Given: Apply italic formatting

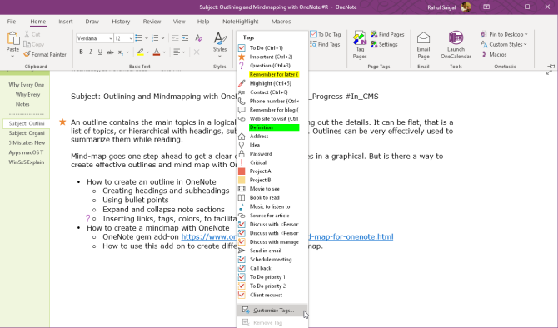Looking at the screenshot, I should 91,52.
